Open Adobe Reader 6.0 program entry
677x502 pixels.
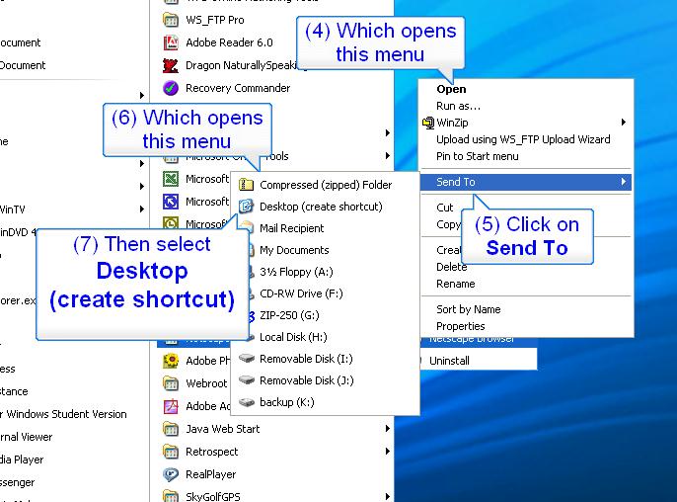coord(229,42)
